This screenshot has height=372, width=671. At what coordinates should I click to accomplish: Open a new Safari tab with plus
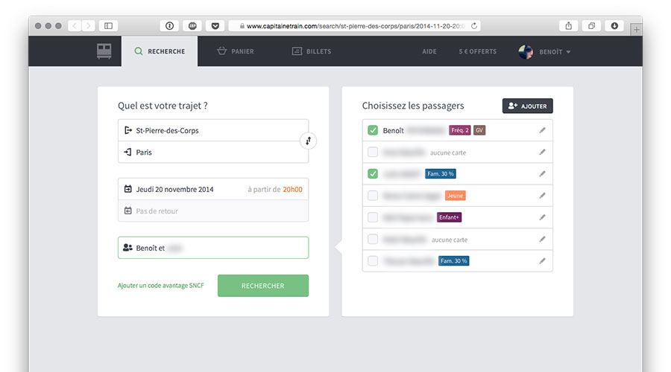click(x=637, y=30)
